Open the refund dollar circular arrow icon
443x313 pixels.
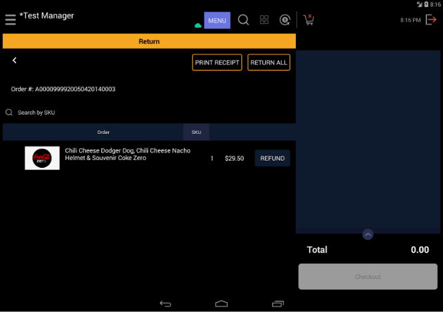[x=285, y=20]
